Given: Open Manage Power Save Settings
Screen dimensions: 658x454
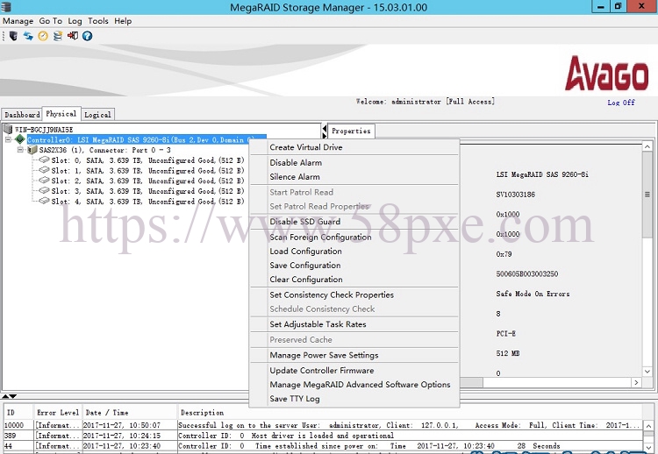Looking at the screenshot, I should pyautogui.click(x=354, y=355).
